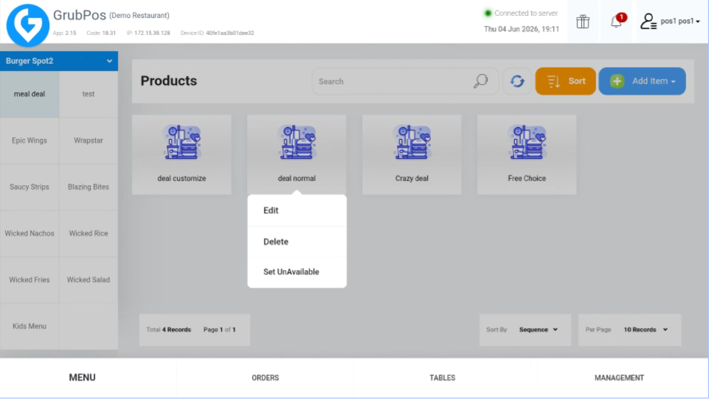The image size is (709, 399).
Task: Open the Kids Menu category
Action: (30, 326)
